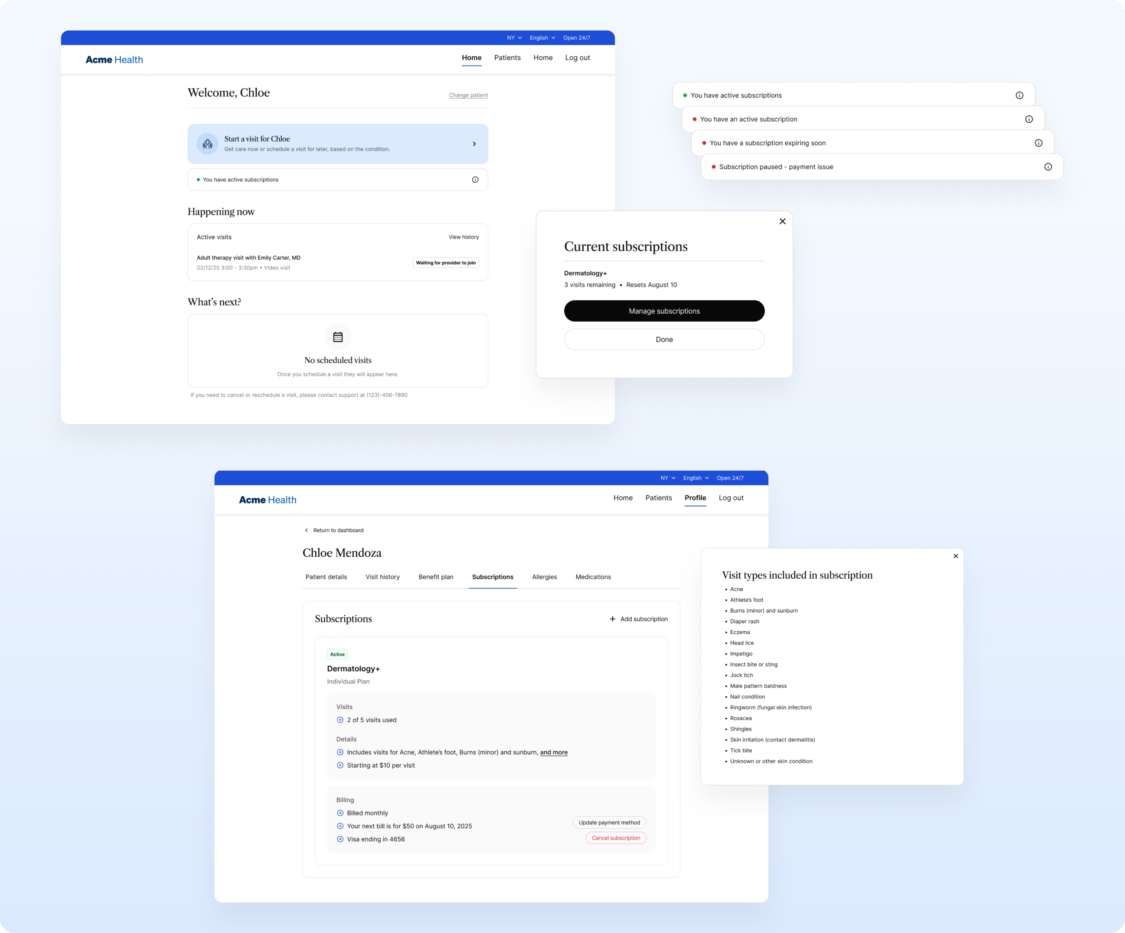Click 'Subscription paused - payment issue' banner text
This screenshot has width=1125, height=933.
click(776, 167)
